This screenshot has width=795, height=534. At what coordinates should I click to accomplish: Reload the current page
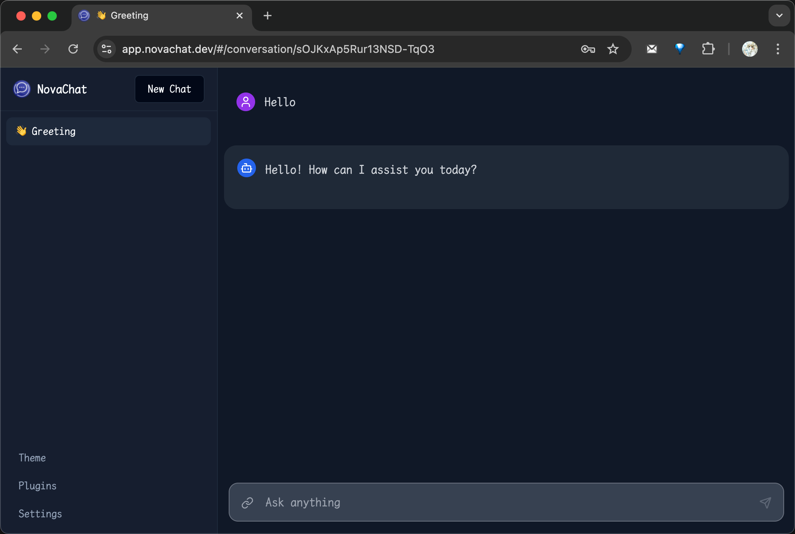(x=74, y=49)
